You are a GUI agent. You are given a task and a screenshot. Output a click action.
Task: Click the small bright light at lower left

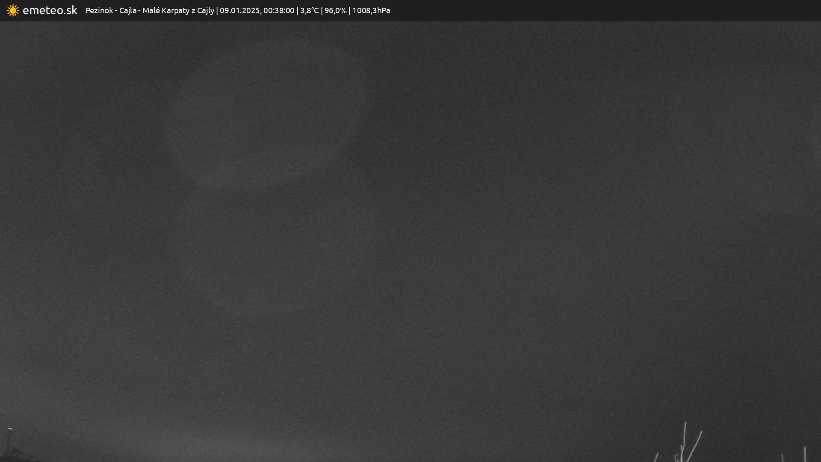10,429
